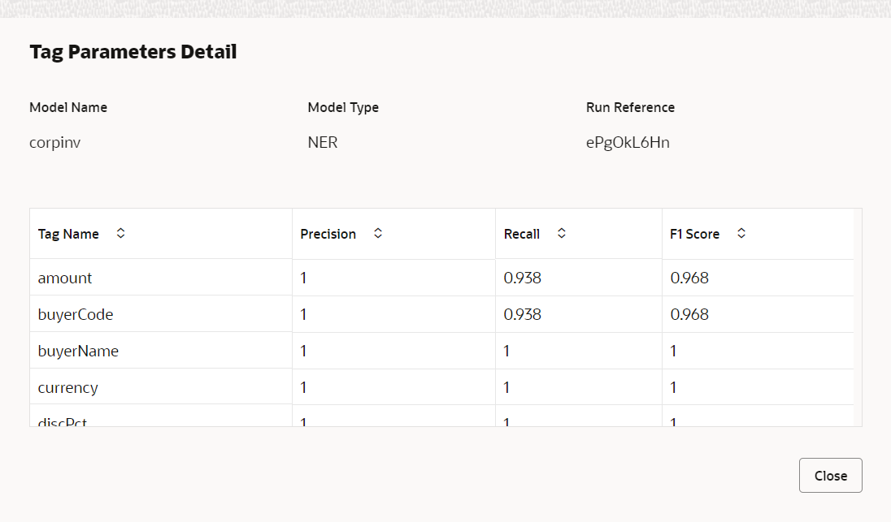Click the model name corpinv

click(54, 142)
